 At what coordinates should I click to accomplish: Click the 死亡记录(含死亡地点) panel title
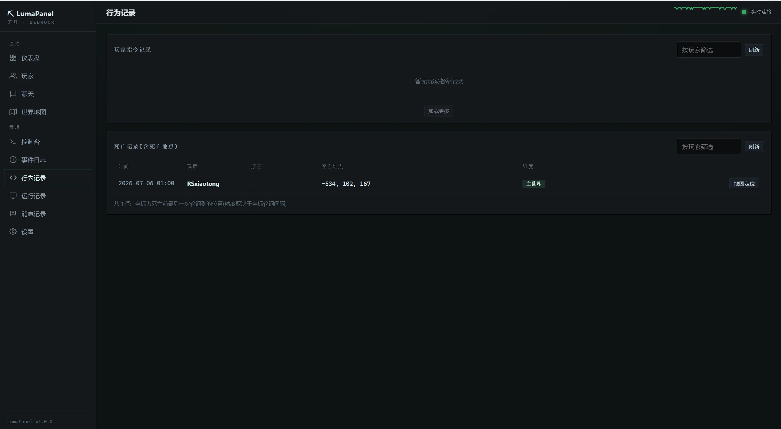click(x=146, y=146)
